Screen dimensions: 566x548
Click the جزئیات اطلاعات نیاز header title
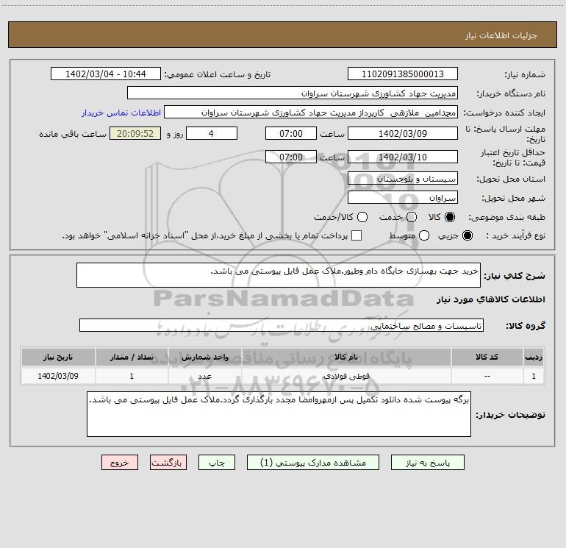(x=501, y=35)
